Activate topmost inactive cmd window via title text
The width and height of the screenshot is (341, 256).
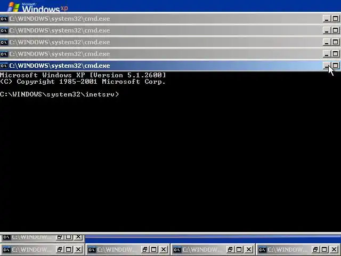coord(60,19)
